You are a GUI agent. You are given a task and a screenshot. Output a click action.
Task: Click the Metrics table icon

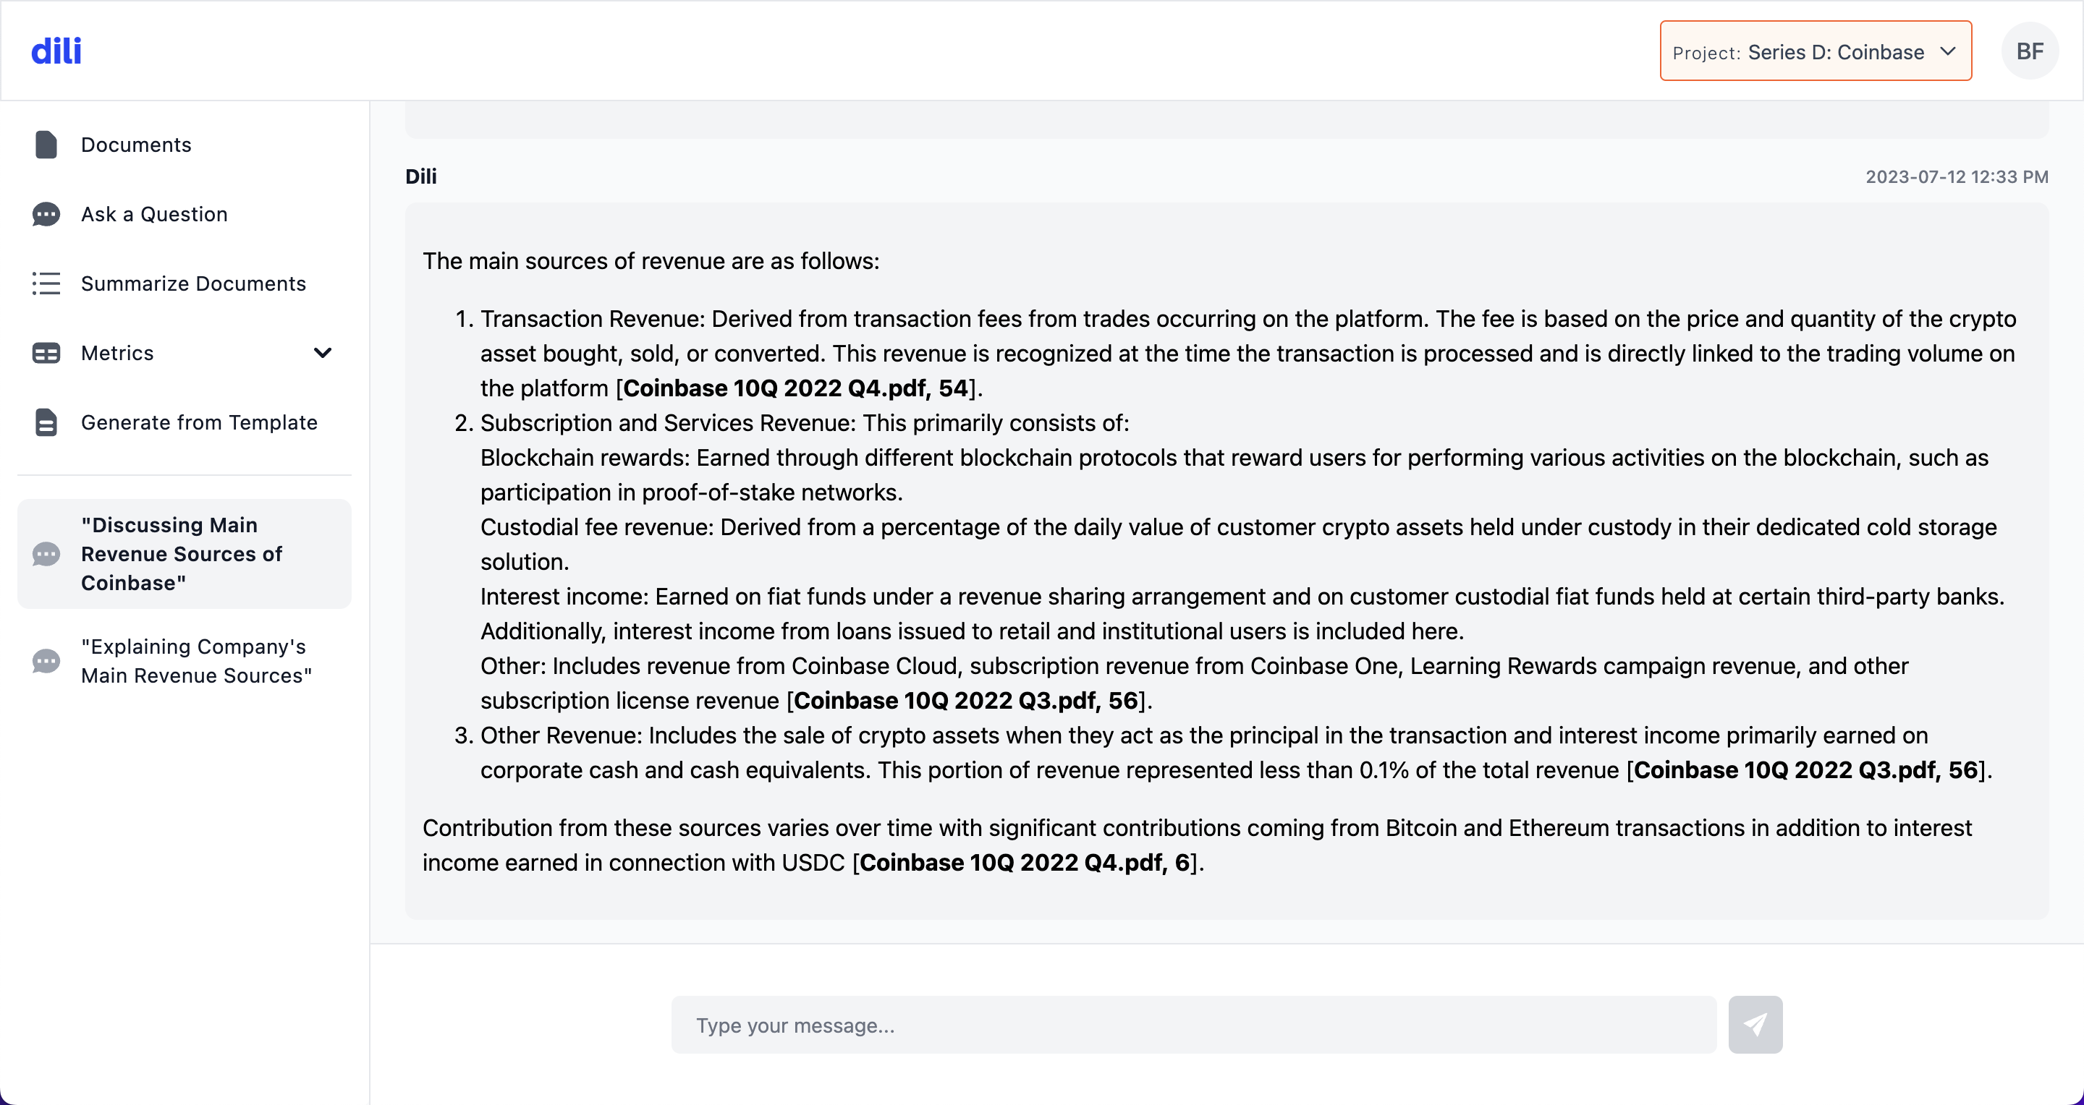pyautogui.click(x=46, y=353)
